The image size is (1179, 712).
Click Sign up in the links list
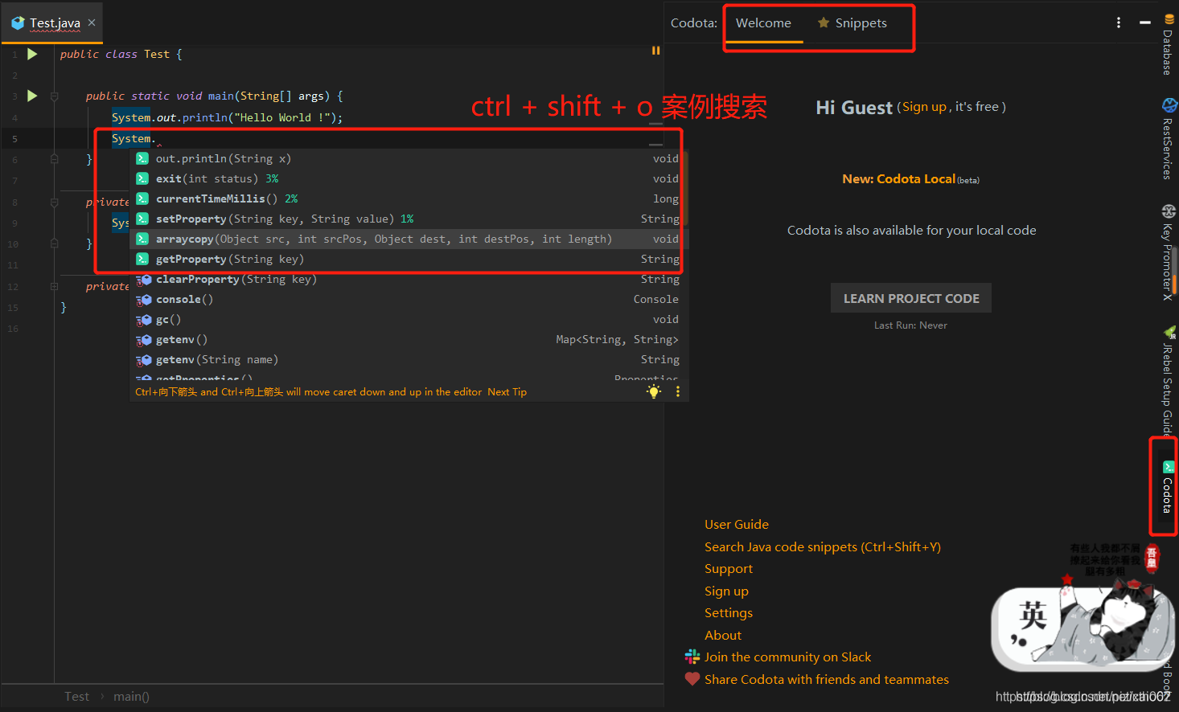(726, 591)
